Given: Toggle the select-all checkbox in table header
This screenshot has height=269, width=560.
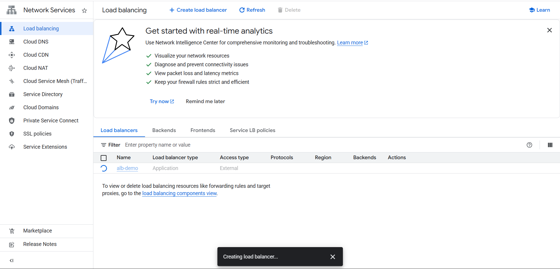Looking at the screenshot, I should pyautogui.click(x=104, y=158).
